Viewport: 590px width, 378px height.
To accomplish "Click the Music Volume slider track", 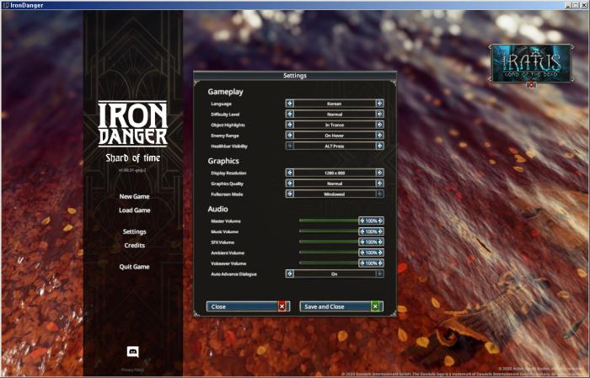I will 329,231.
